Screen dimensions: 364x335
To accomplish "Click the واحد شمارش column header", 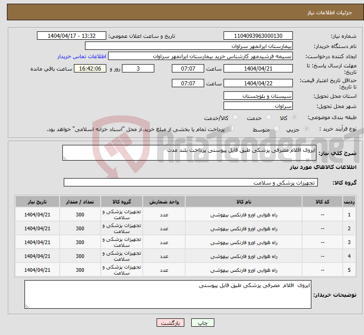I will (x=164, y=202).
